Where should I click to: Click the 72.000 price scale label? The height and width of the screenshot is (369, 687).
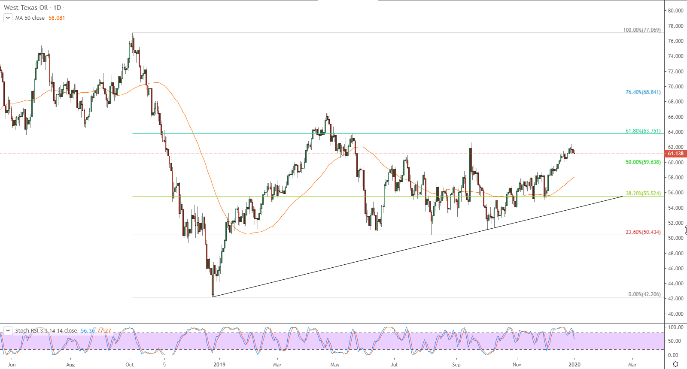pos(675,72)
